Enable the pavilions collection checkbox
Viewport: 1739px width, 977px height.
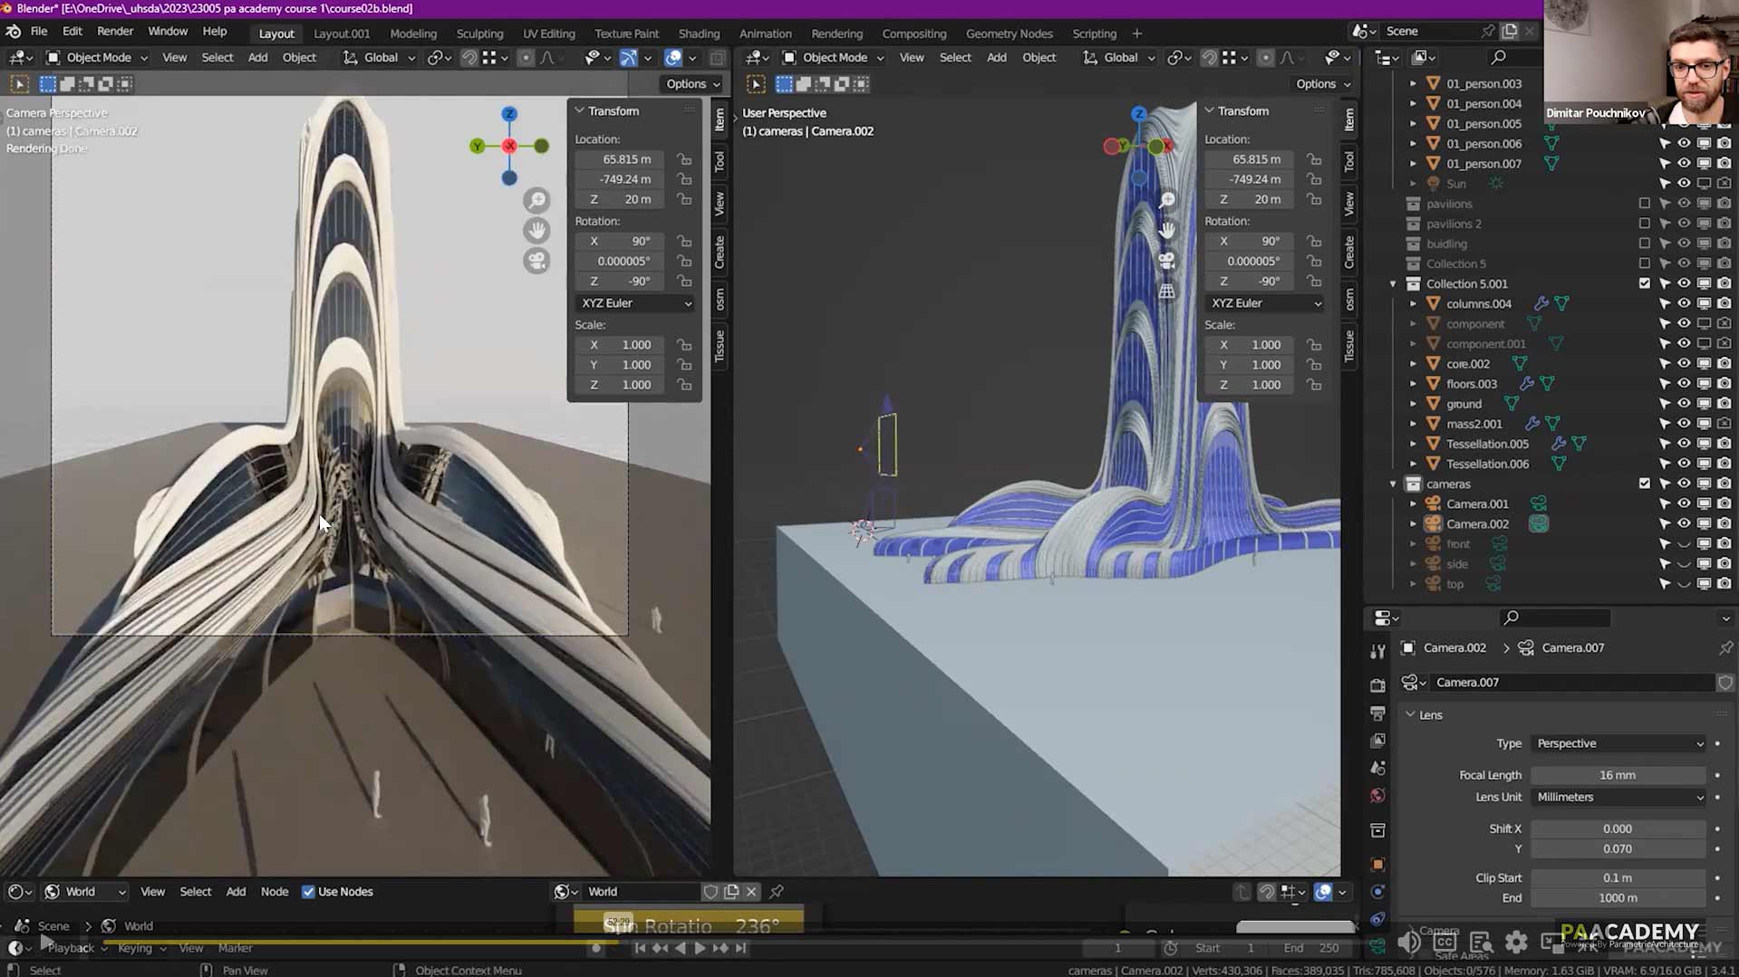(x=1645, y=204)
